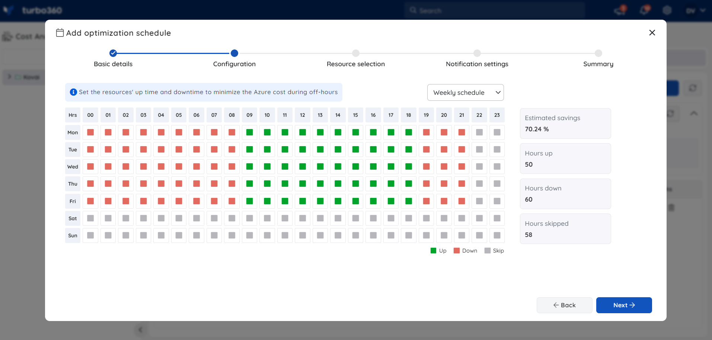This screenshot has width=712, height=340.
Task: Click the Search field in background header
Action: click(x=495, y=10)
